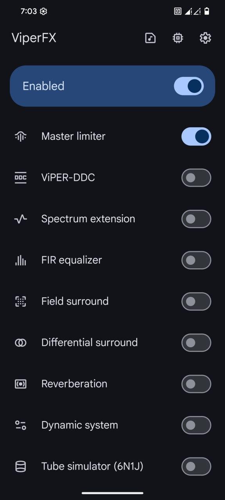Tap the Tube simulator cylinder icon

click(x=21, y=466)
